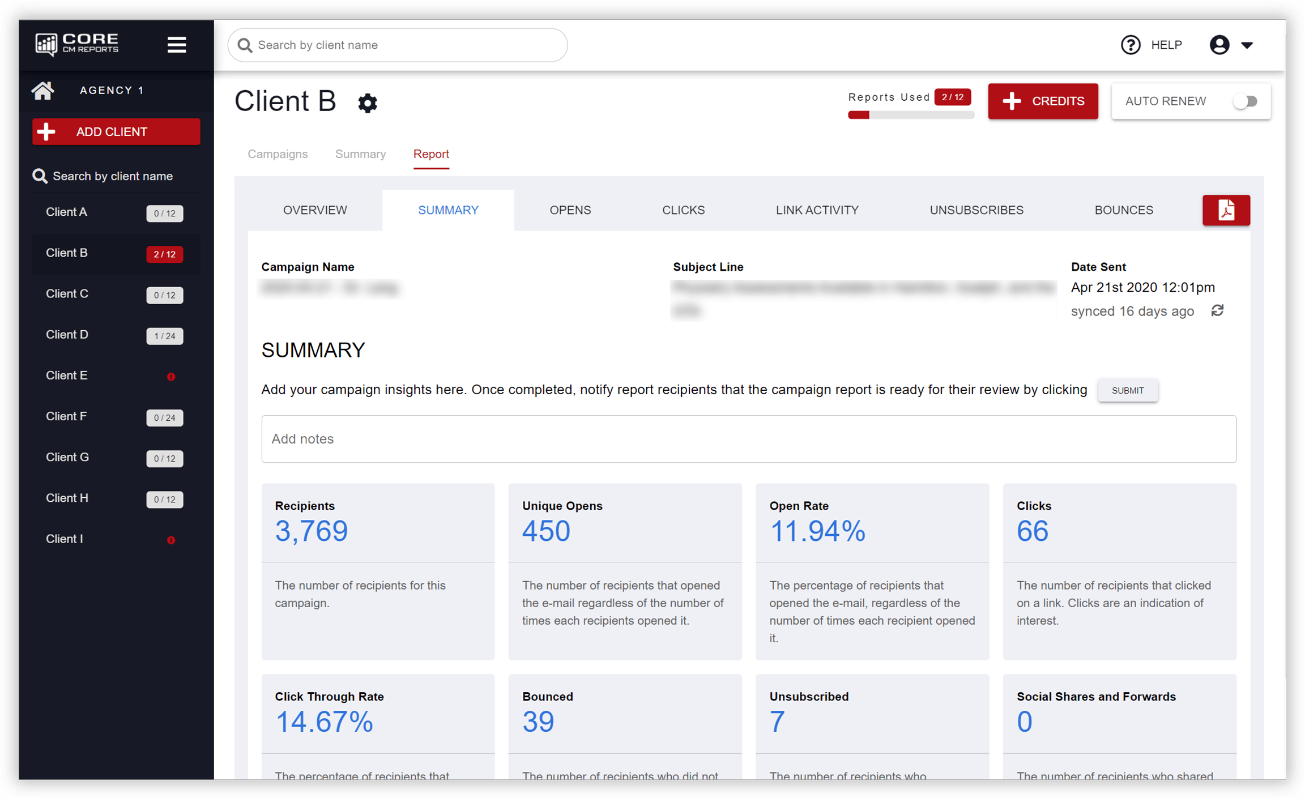Click the Agency 1 home icon
This screenshot has height=798, width=1305.
(x=42, y=91)
